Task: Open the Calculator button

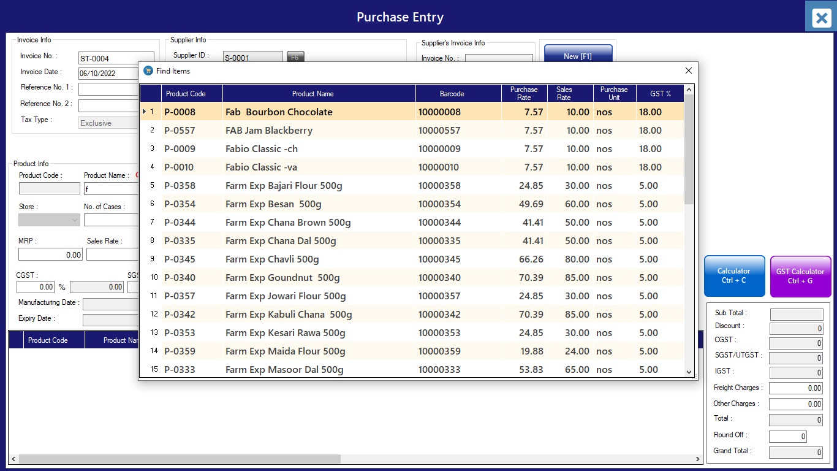Action: coord(734,276)
